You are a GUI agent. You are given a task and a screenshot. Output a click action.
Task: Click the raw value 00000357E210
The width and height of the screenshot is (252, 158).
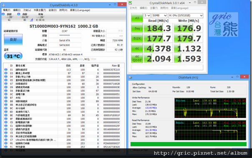pyautogui.click(x=111, y=70)
